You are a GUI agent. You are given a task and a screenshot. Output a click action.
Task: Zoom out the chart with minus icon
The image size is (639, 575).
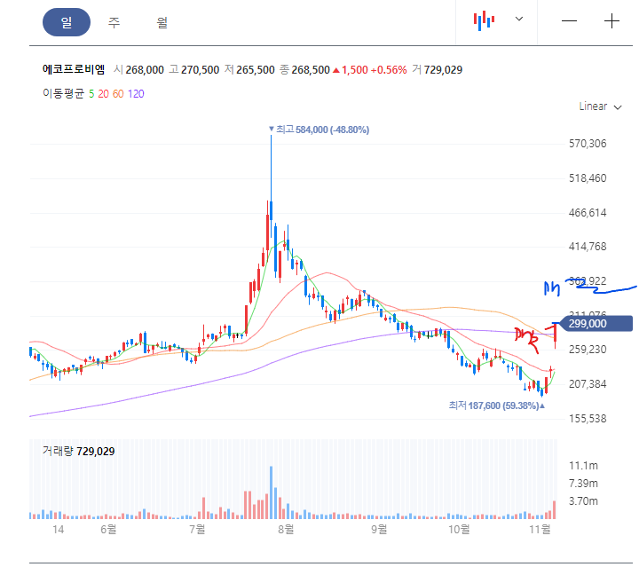coord(569,20)
